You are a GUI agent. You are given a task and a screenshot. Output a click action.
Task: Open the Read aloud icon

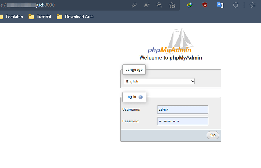click(x=147, y=5)
